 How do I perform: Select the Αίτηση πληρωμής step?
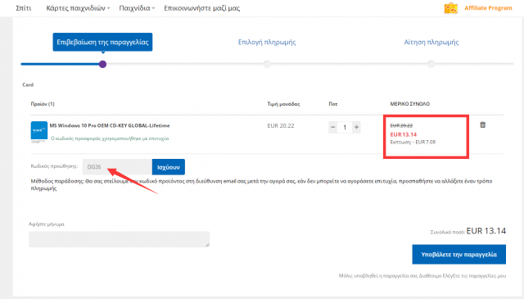[x=431, y=42]
